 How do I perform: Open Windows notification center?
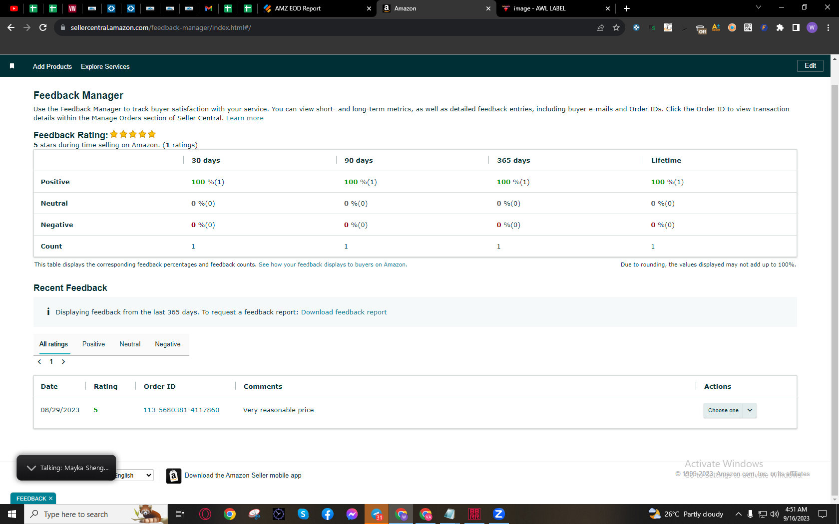823,514
